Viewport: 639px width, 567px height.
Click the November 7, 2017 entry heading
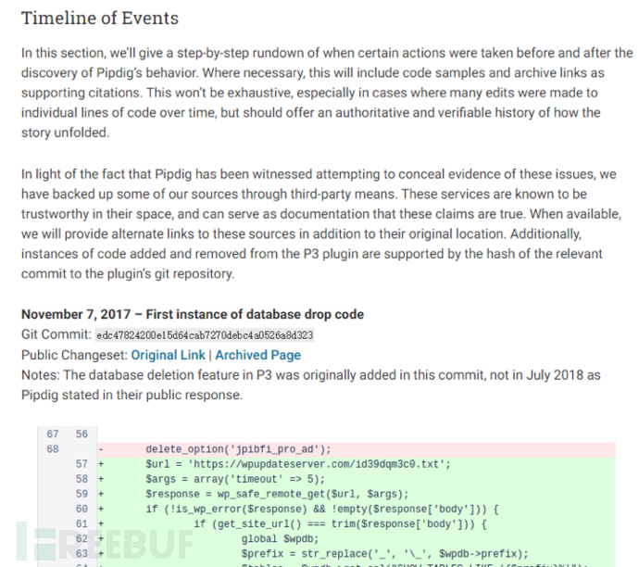193,314
